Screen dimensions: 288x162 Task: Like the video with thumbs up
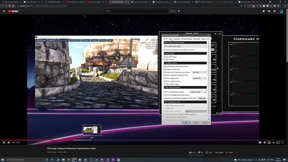tap(190, 153)
